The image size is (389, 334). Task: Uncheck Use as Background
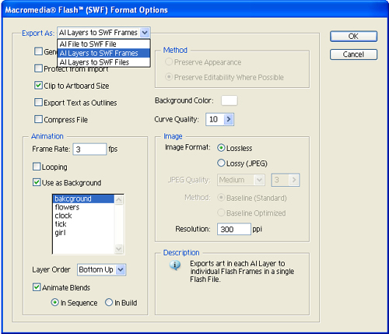coord(37,182)
